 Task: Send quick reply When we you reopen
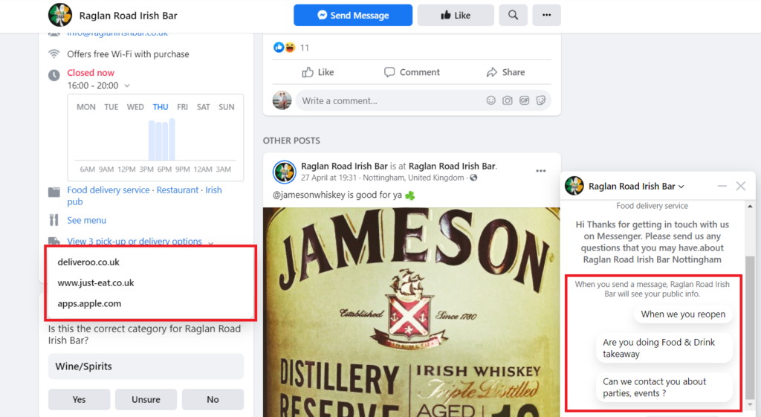pos(683,314)
